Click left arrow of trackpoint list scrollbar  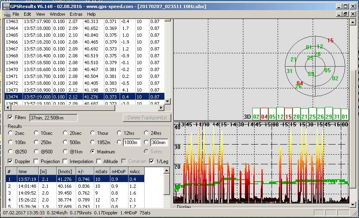coord(8,108)
